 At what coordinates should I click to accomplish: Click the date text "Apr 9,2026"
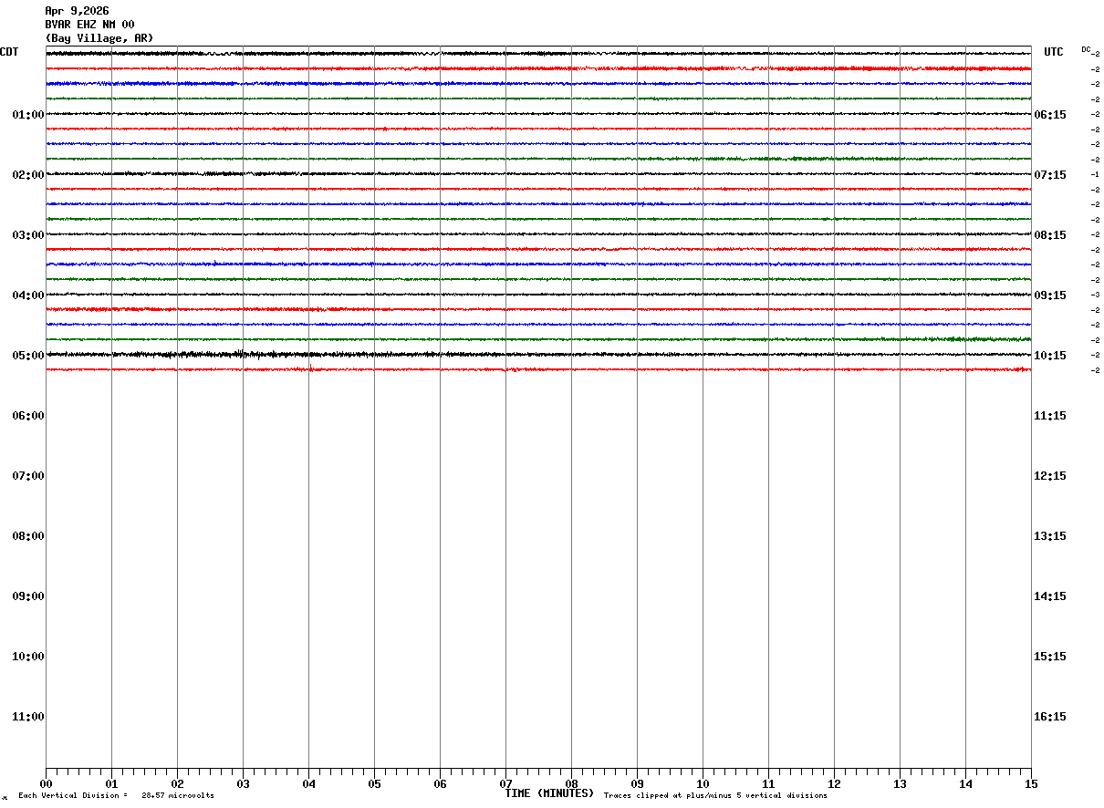(77, 11)
